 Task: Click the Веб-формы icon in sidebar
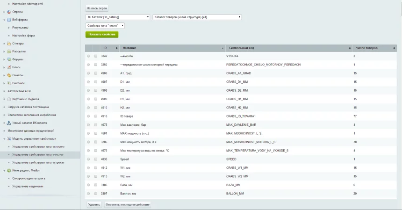(x=9, y=20)
